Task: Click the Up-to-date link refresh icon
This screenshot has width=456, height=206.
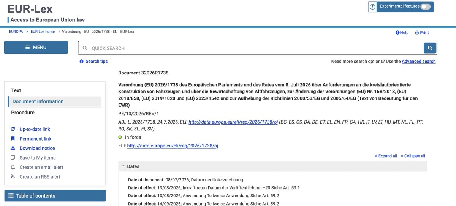Action: point(13,129)
